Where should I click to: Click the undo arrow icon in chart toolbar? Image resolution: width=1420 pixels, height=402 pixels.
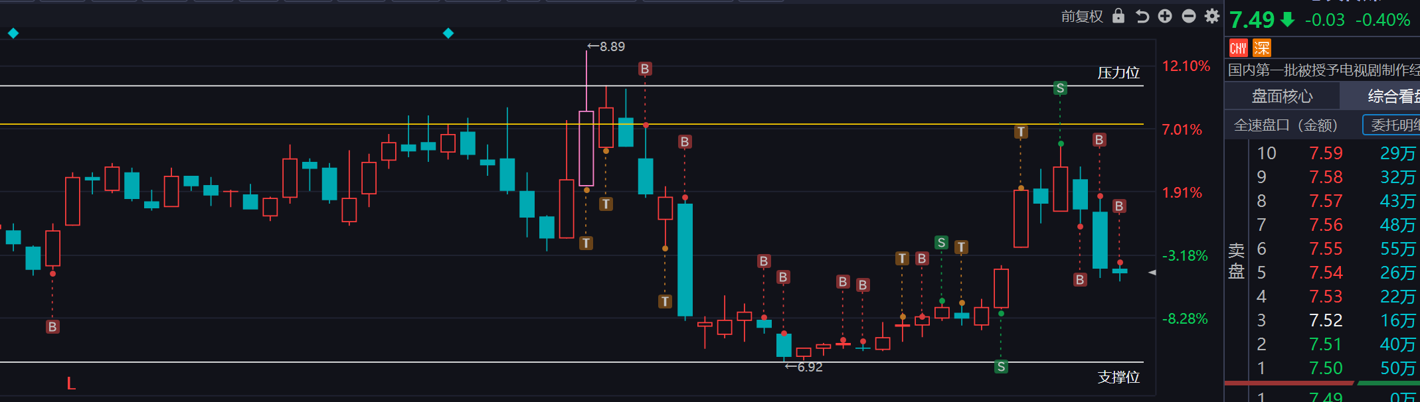pyautogui.click(x=1142, y=16)
